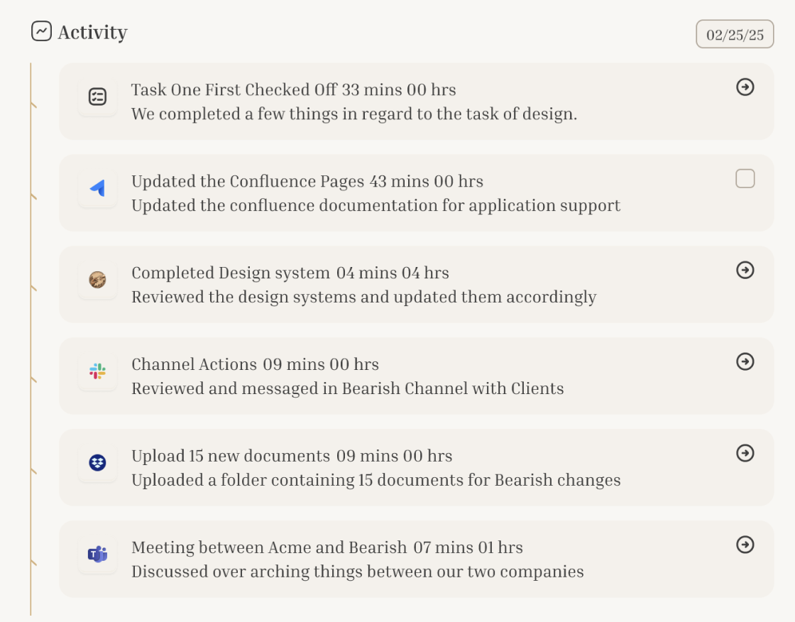The width and height of the screenshot is (795, 622).
Task: Select the Upload 15 new documents description
Action: pyautogui.click(x=375, y=480)
